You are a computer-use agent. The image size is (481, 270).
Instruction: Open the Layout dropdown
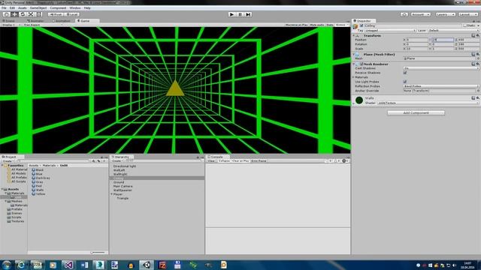point(467,14)
